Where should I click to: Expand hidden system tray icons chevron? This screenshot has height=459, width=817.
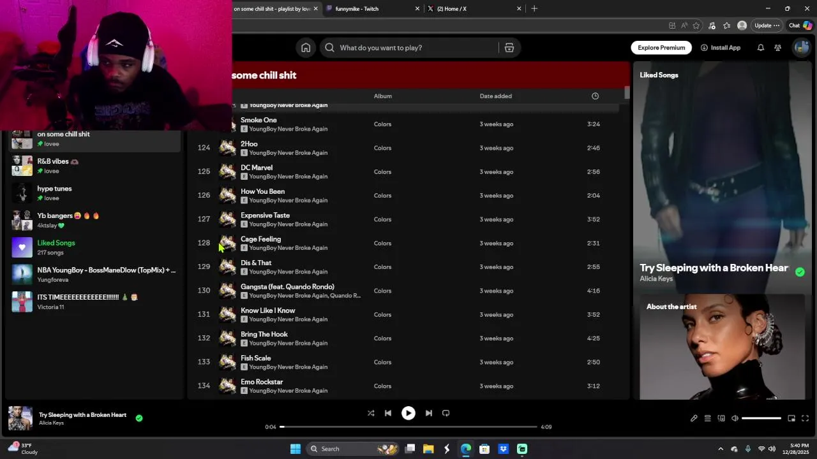721,449
